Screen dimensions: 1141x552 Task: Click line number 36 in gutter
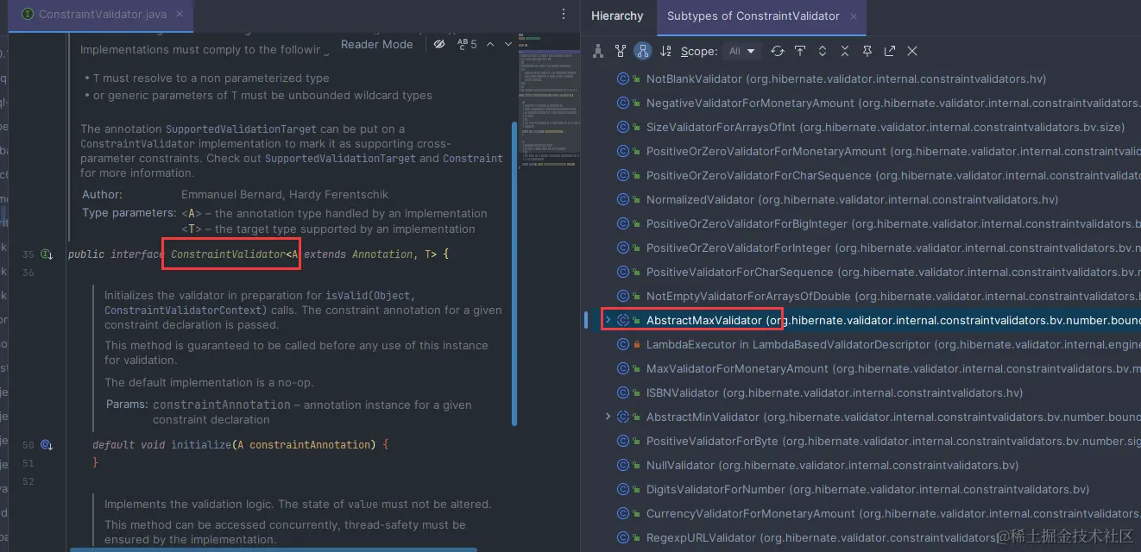click(x=28, y=273)
